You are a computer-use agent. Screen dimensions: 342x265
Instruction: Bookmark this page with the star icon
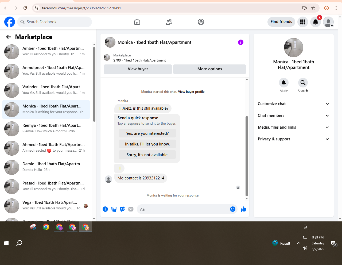(x=313, y=8)
